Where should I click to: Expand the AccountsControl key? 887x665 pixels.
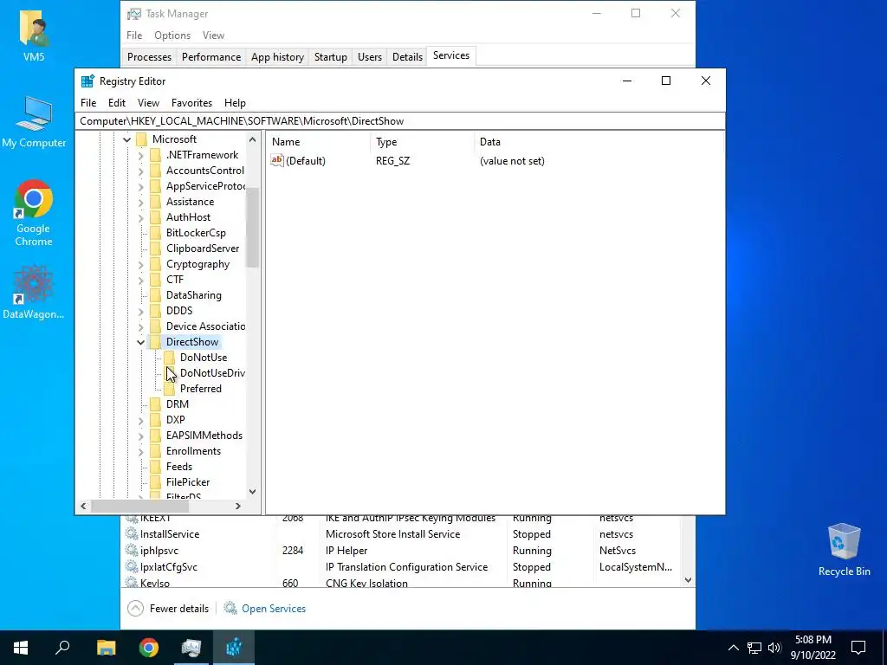tap(141, 171)
